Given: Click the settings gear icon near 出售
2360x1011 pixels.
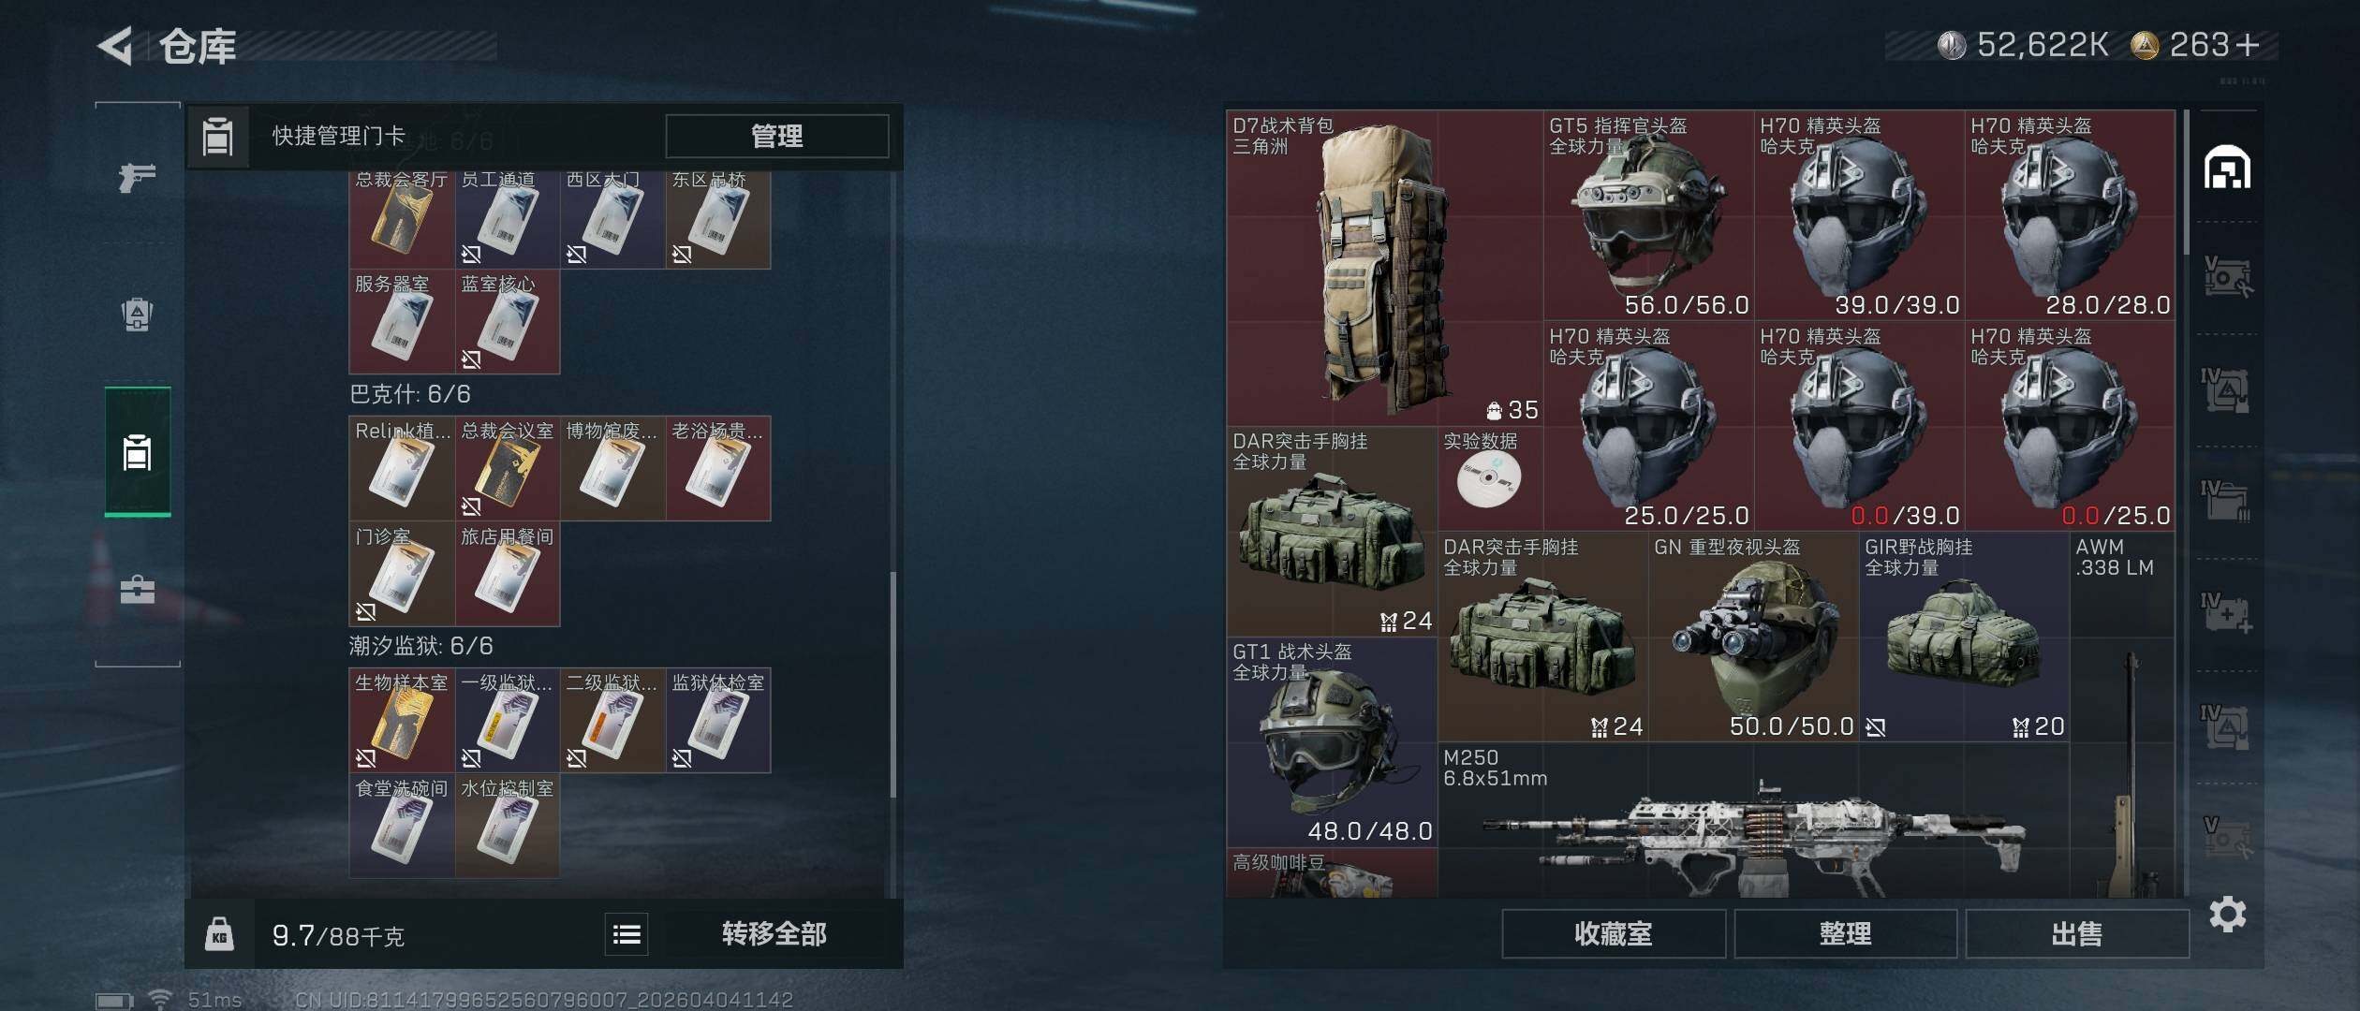Looking at the screenshot, I should point(2227,914).
